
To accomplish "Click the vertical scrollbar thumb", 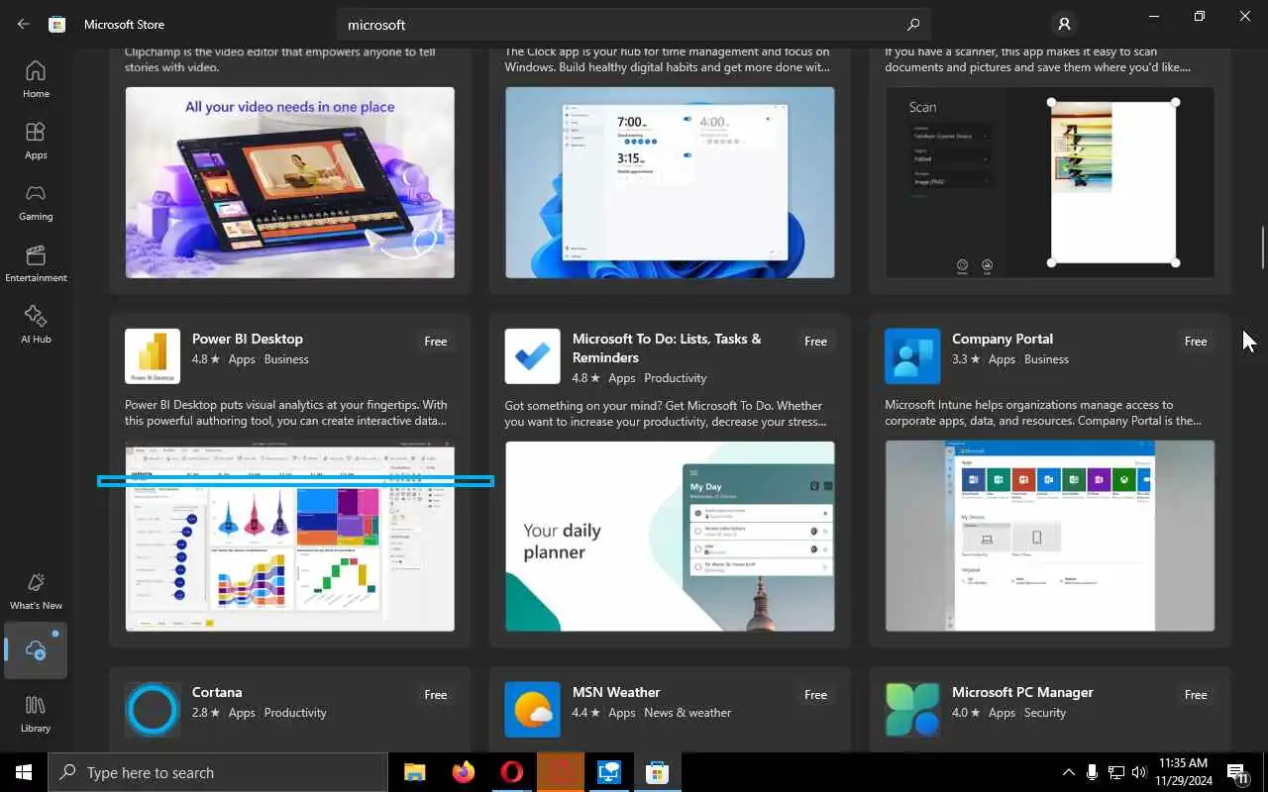I will click(1262, 247).
